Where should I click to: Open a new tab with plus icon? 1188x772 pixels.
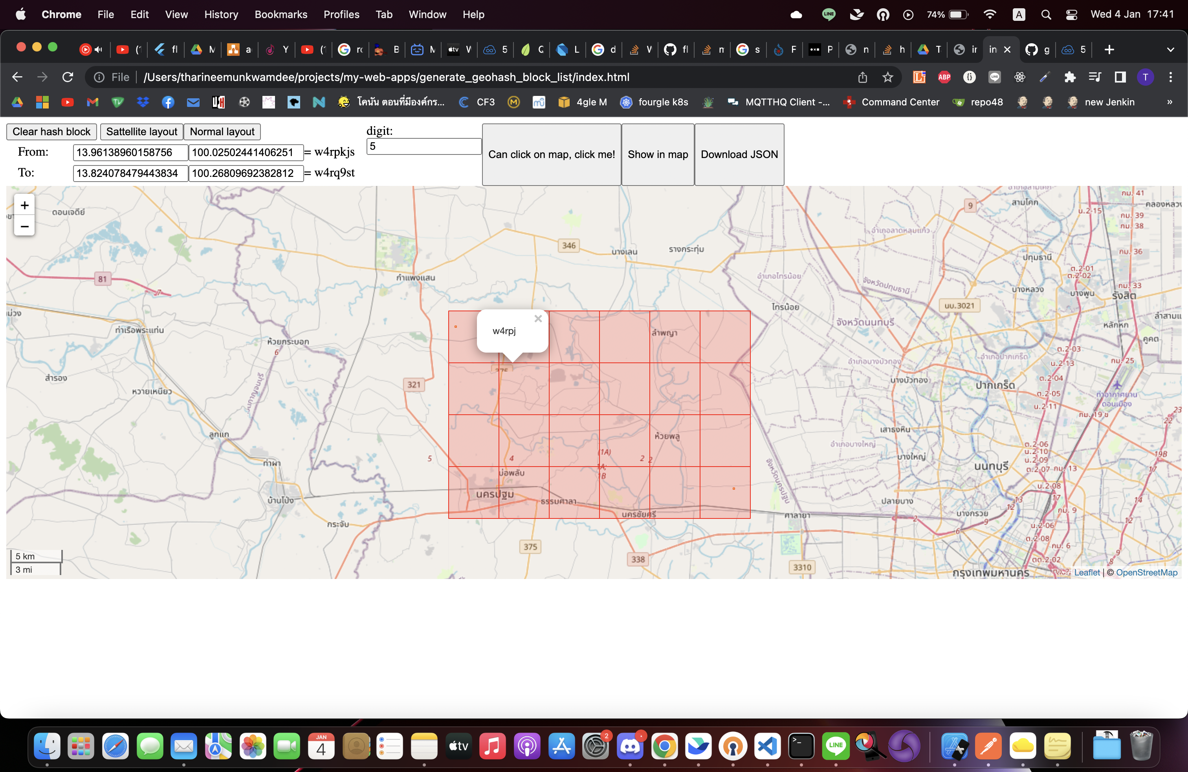1109,50
